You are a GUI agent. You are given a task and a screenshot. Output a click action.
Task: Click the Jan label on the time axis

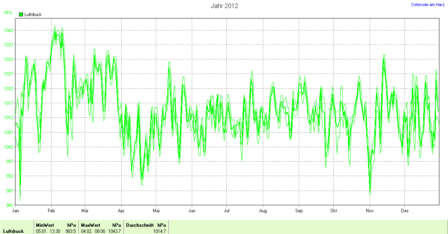(16, 210)
